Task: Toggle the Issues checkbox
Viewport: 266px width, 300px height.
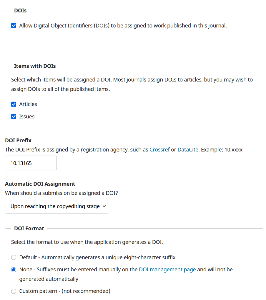Action: tap(14, 117)
